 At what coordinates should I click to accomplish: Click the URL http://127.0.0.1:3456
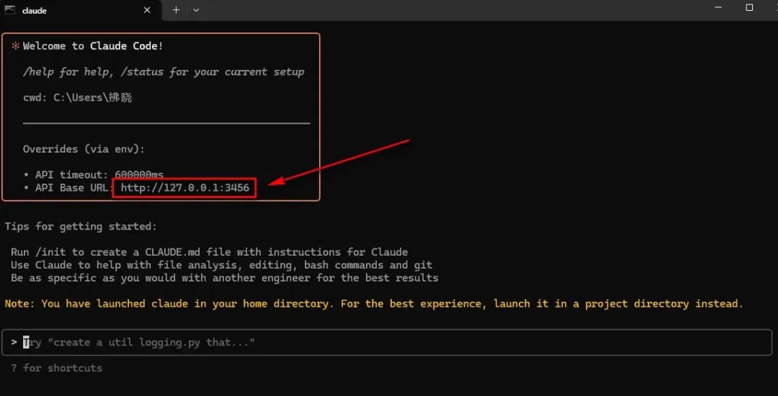[184, 188]
